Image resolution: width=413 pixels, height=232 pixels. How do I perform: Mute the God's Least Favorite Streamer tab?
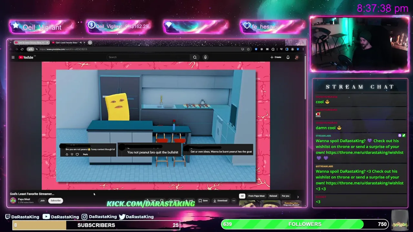point(81,43)
